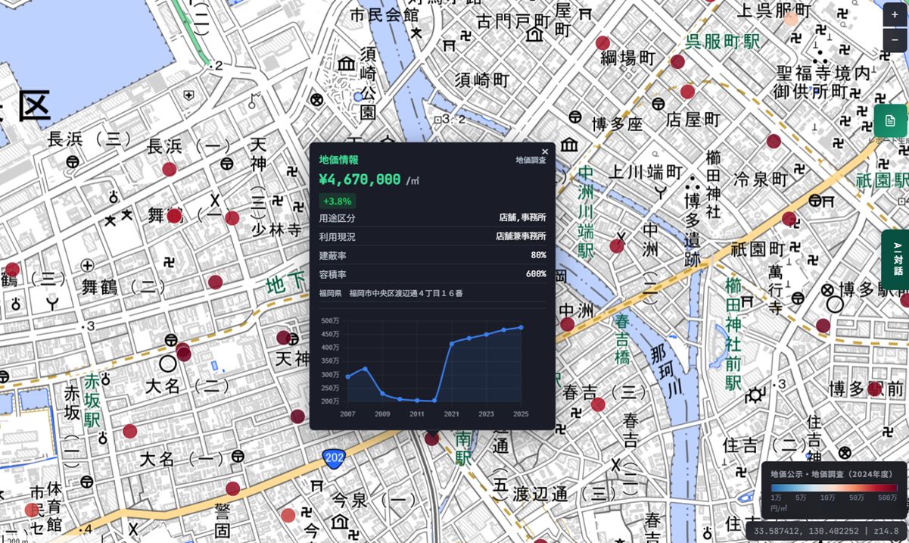Click the 博多座 map label

[617, 124]
